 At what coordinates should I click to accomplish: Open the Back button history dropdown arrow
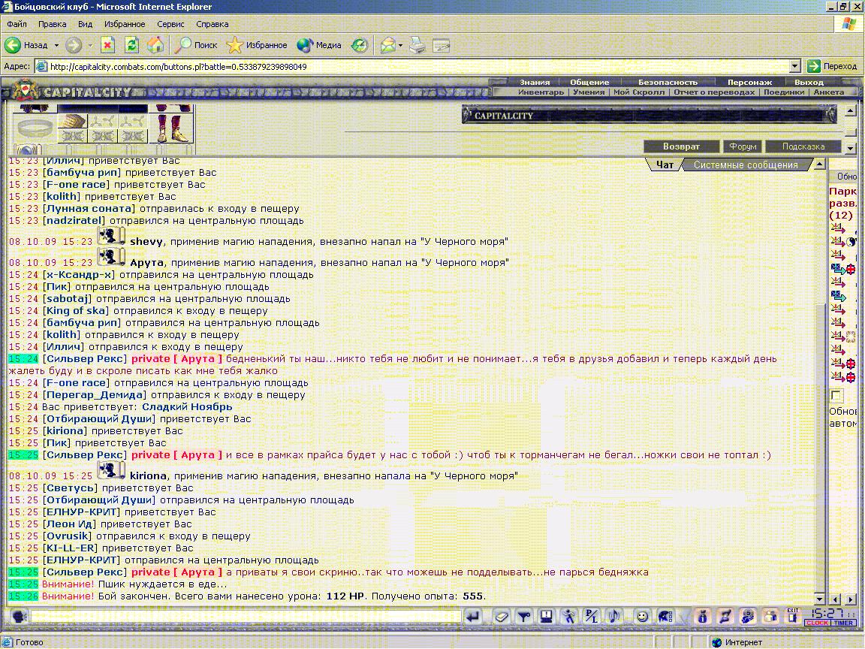tap(56, 45)
